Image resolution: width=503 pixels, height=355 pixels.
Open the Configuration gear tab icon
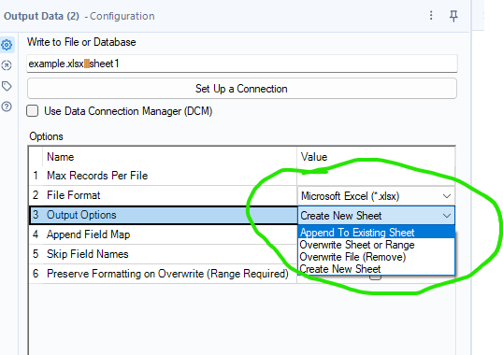tap(7, 45)
